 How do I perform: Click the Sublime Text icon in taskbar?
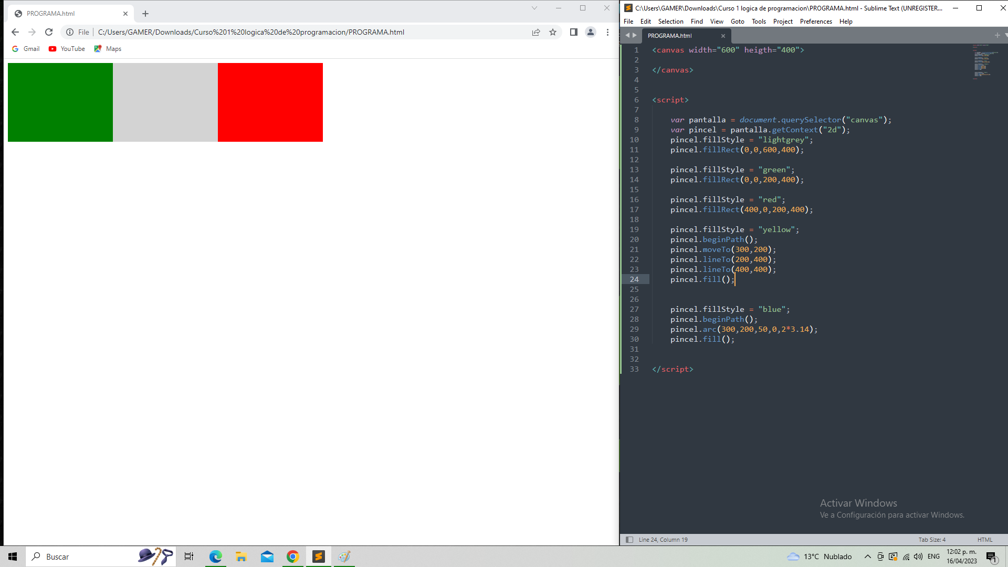pyautogui.click(x=319, y=556)
